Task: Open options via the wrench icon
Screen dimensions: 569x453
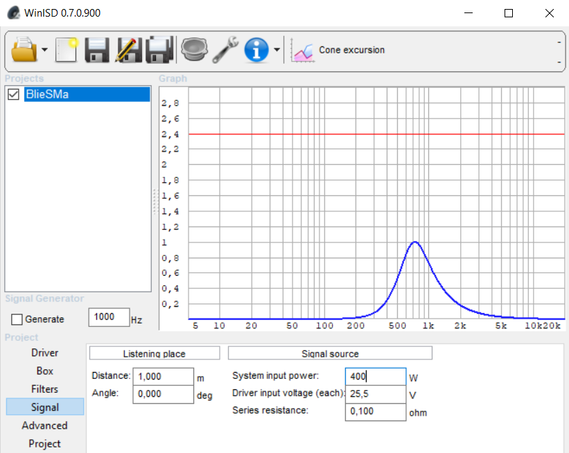Action: pos(225,50)
